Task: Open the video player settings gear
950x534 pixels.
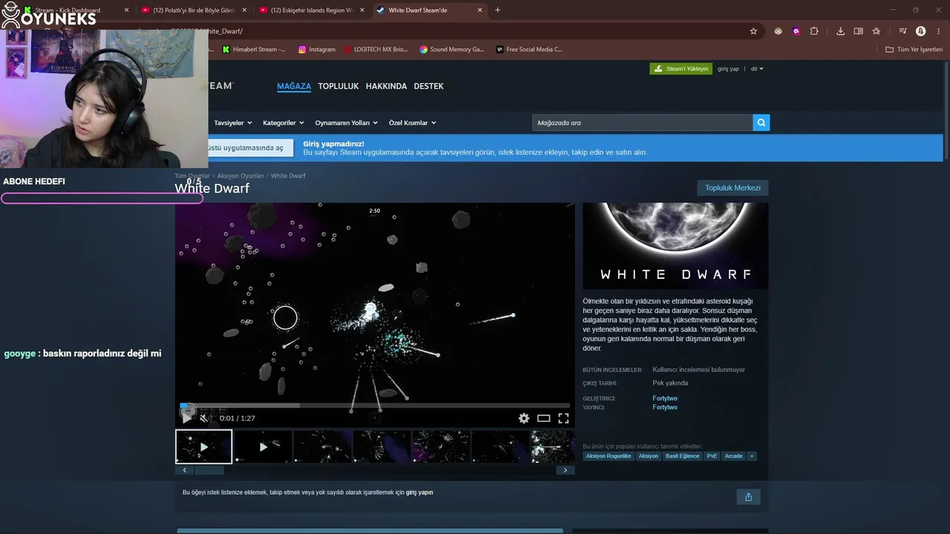Action: 524,418
